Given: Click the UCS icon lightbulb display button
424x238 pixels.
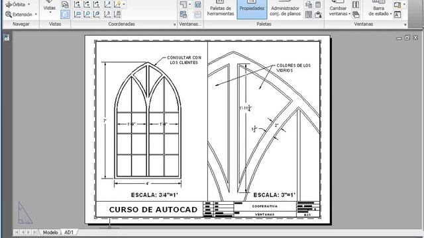Looking at the screenshot, I should click(117, 5).
